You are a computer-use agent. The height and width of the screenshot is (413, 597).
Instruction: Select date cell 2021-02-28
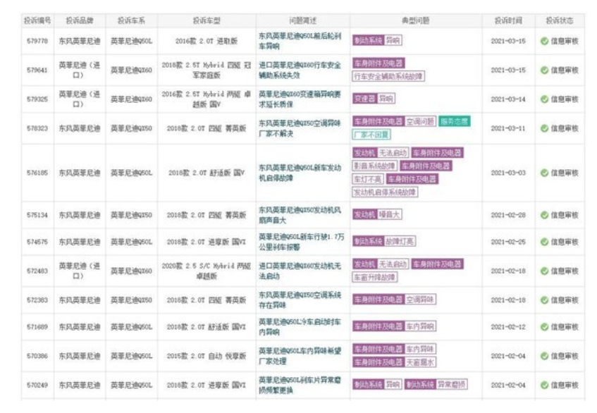(508, 215)
